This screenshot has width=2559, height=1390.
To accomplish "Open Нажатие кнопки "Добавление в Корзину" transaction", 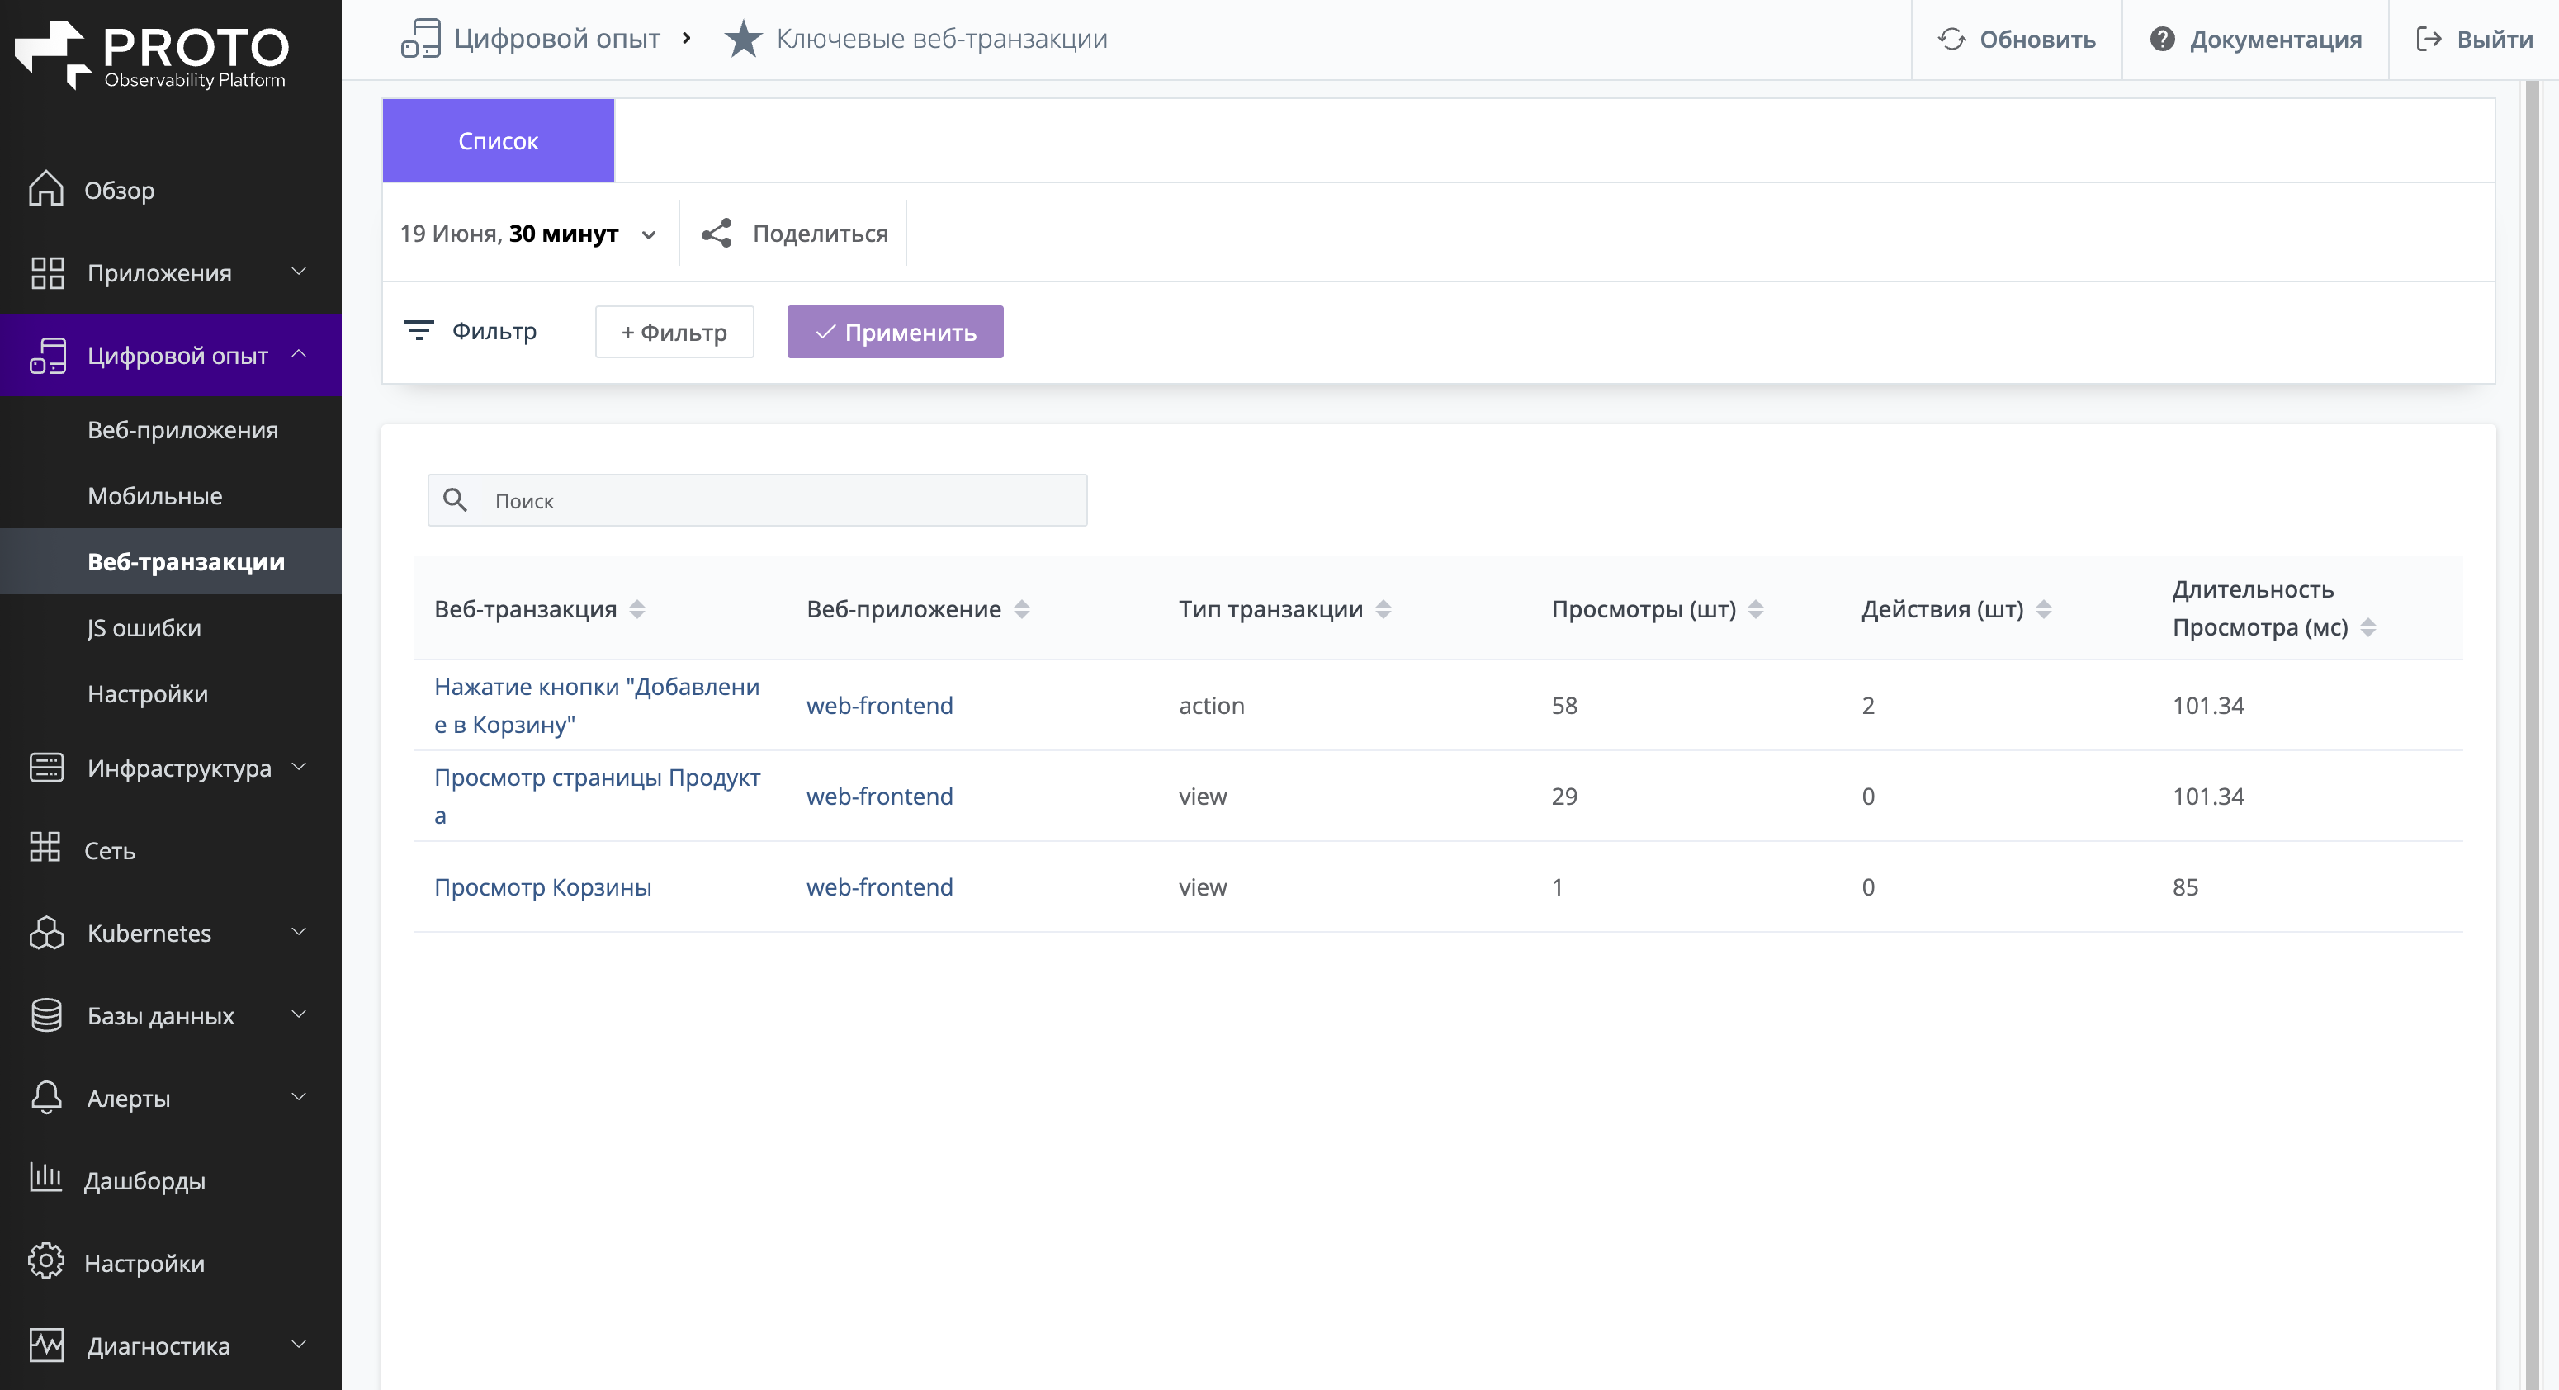I will coord(597,706).
